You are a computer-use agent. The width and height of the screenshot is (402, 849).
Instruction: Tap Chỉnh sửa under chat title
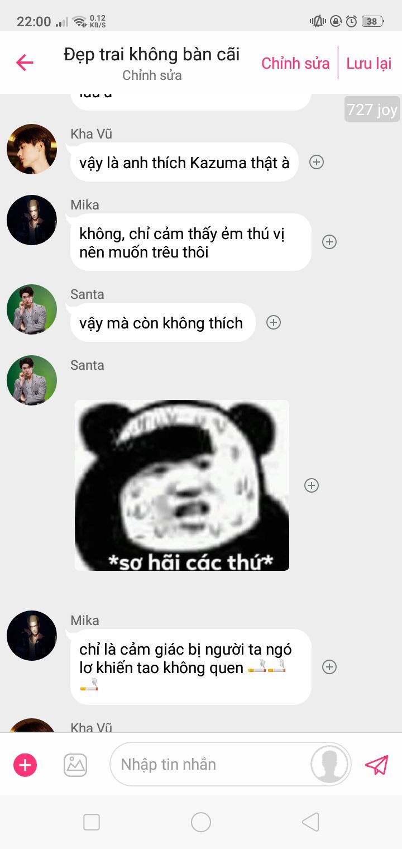pyautogui.click(x=152, y=75)
